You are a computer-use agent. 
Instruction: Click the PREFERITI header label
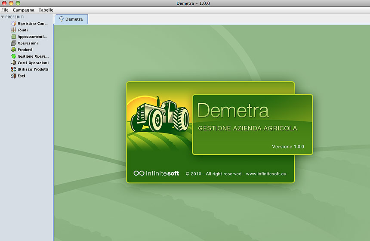coord(15,17)
